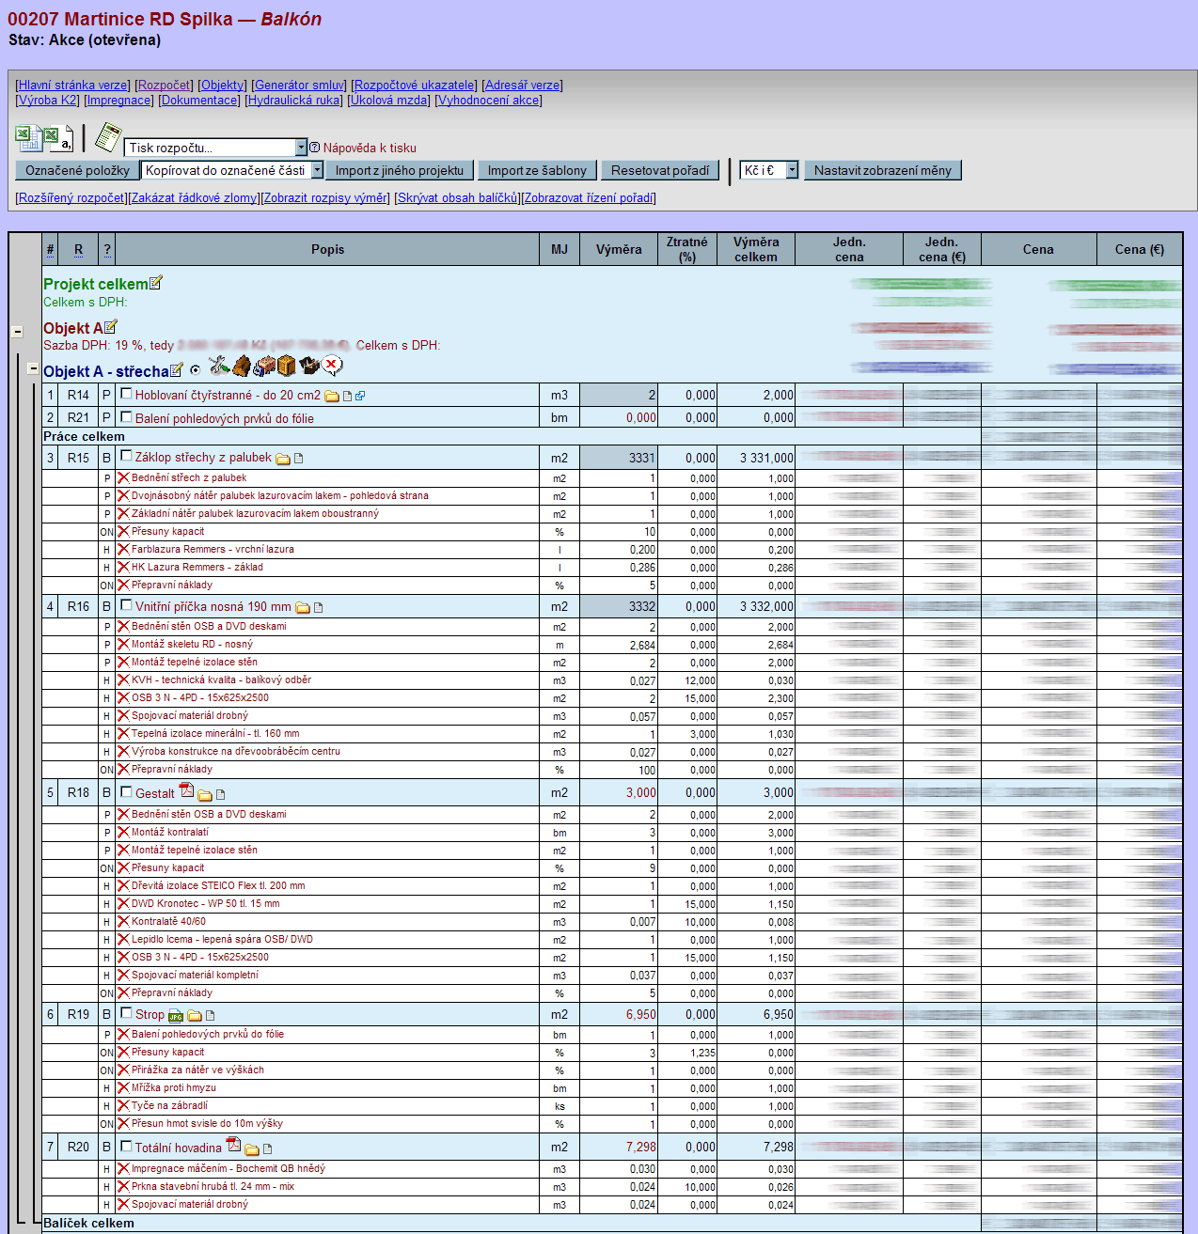Follow the Skrývat obsah balíčků link
Image resolution: width=1198 pixels, height=1234 pixels.
click(x=458, y=198)
